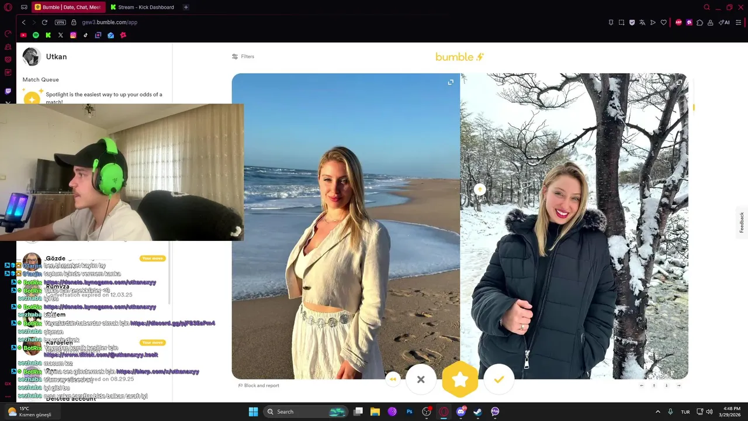Click Block and report link
The width and height of the screenshot is (748, 421).
coord(258,386)
